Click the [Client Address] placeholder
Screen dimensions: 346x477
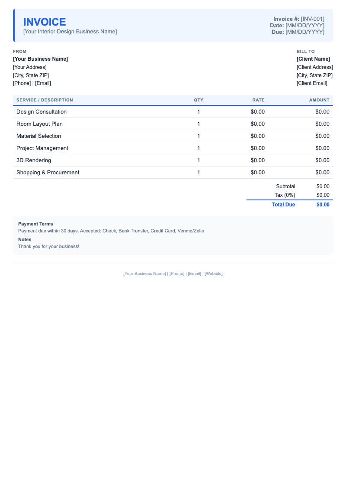[x=315, y=67]
